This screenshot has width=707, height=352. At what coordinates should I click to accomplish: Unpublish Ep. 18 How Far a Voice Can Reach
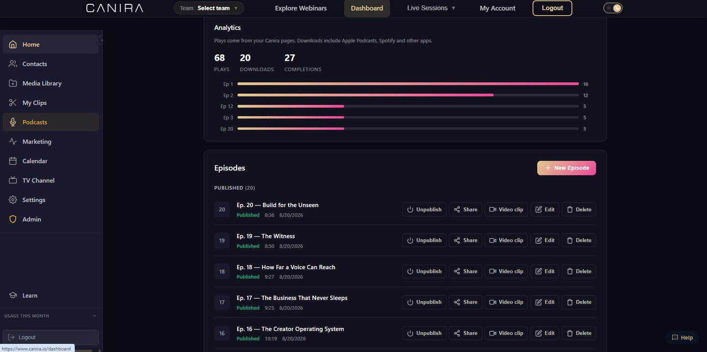pos(425,271)
